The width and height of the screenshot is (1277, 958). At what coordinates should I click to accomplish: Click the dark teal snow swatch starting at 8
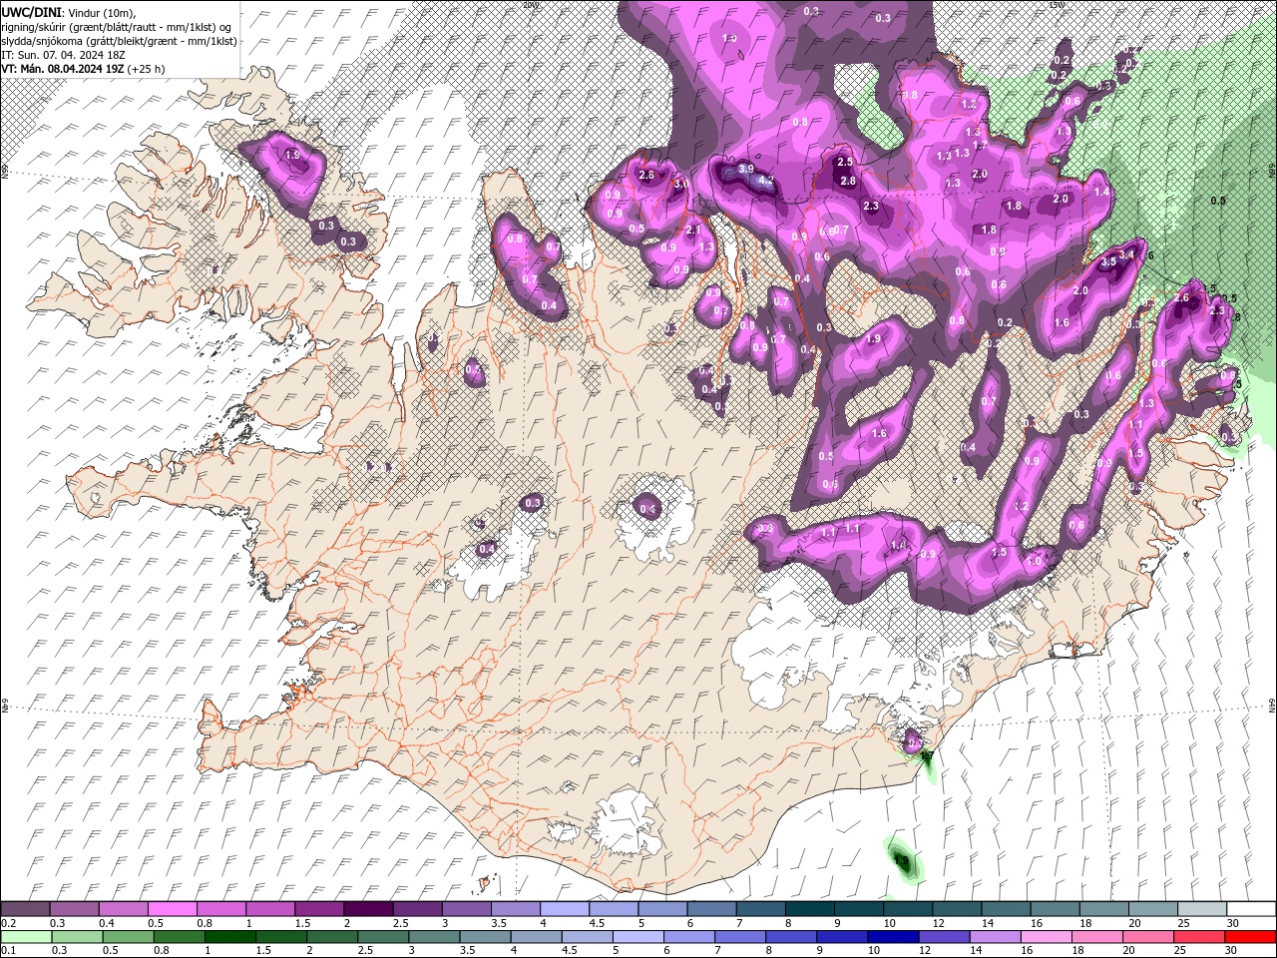809,909
